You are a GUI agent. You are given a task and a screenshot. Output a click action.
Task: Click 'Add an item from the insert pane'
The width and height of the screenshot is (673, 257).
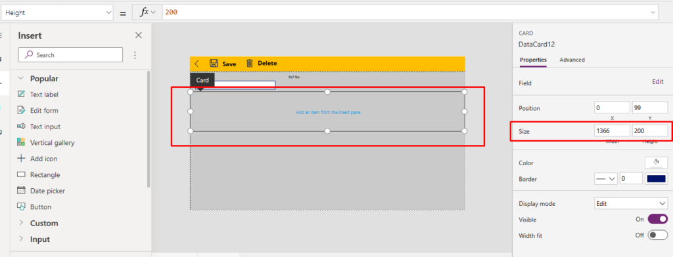[x=327, y=112]
